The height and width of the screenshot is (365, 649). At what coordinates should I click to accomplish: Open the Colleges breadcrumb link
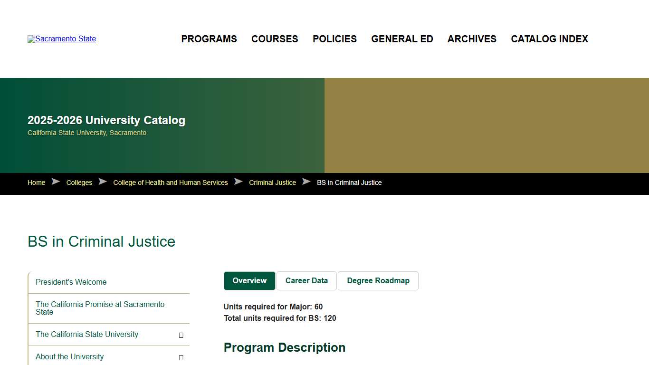[79, 182]
